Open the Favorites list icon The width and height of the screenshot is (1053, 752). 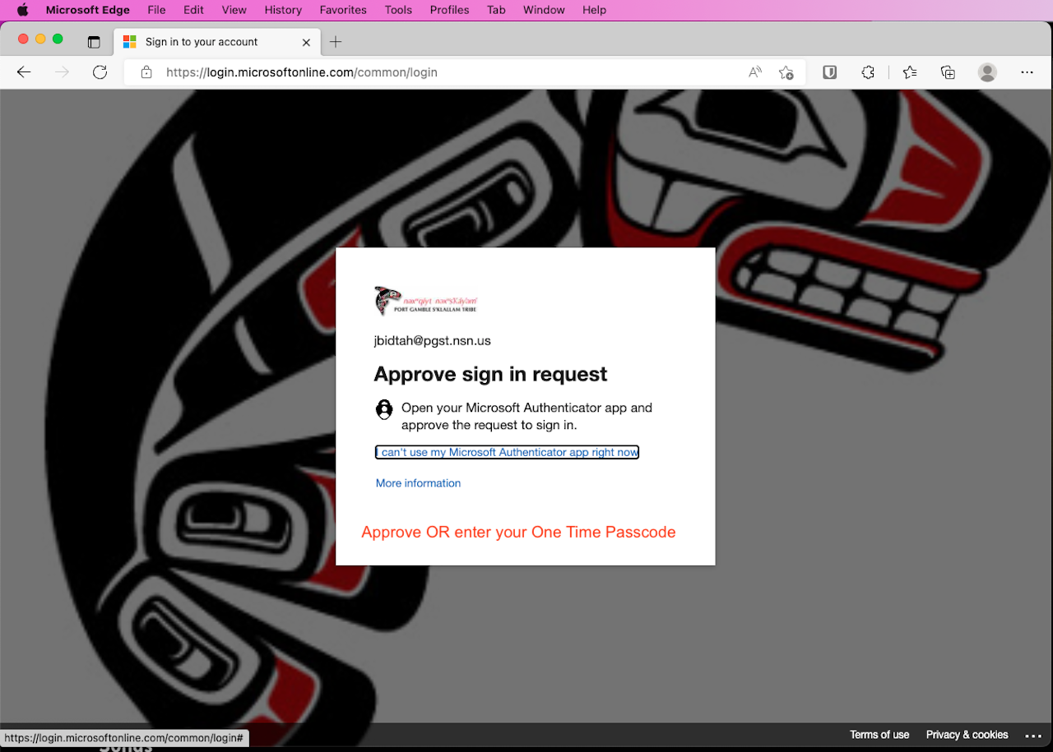pos(910,72)
